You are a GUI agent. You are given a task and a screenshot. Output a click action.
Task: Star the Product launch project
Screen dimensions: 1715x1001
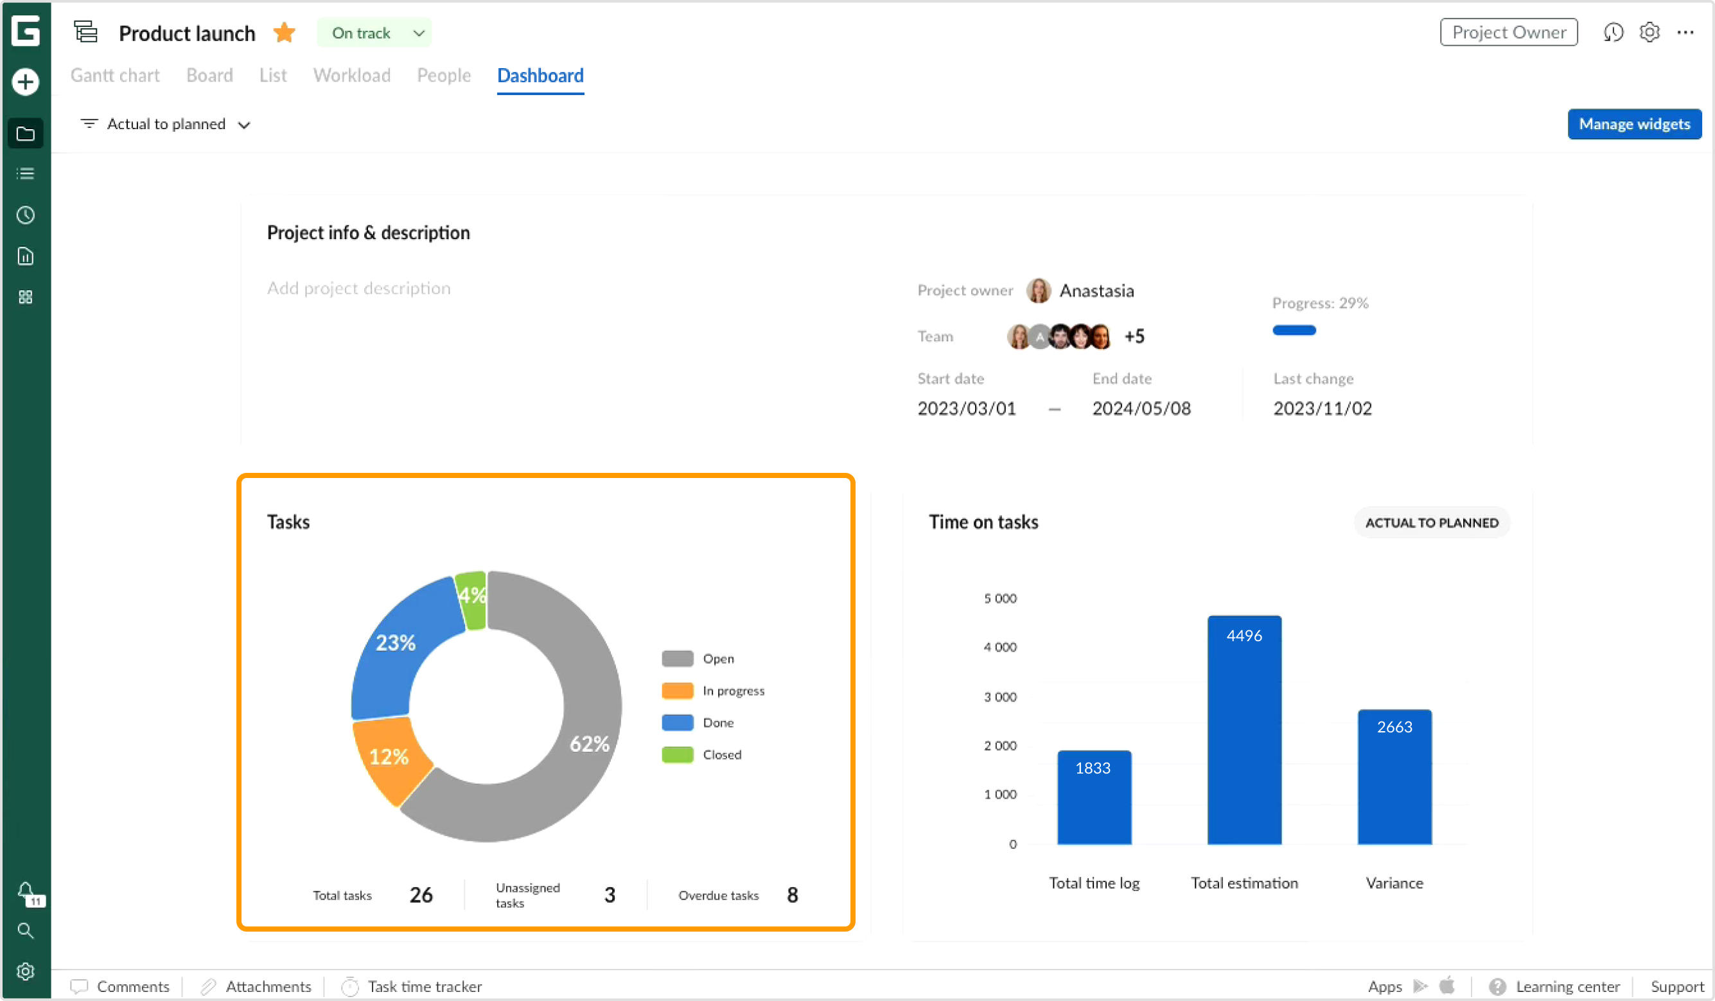284,32
